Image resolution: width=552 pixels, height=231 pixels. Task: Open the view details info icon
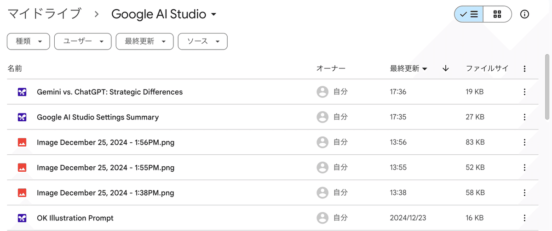pyautogui.click(x=524, y=14)
